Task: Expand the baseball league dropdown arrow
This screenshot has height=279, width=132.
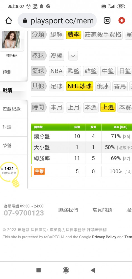Action: tap(73, 56)
